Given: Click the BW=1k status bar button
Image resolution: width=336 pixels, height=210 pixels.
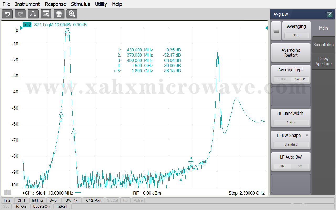Looking at the screenshot, I should [72, 200].
